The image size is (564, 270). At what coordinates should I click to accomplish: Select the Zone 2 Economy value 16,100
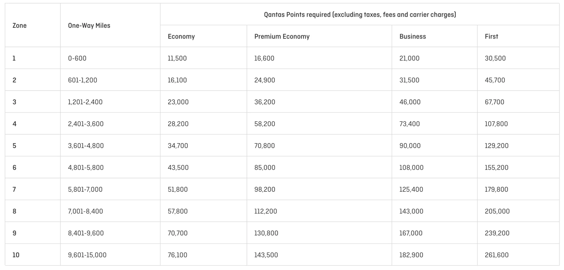(177, 80)
